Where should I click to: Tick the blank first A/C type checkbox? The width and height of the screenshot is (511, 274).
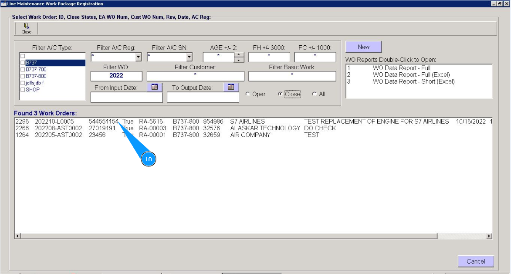(x=23, y=56)
